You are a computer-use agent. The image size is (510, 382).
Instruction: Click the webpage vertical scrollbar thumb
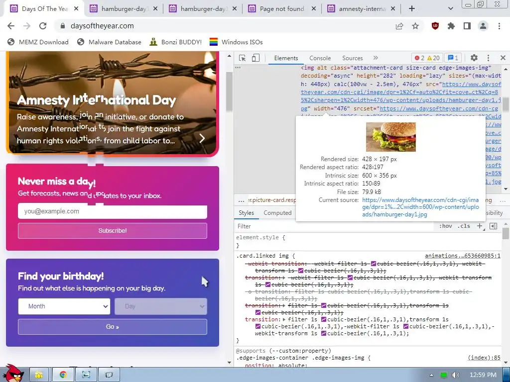pos(230,92)
